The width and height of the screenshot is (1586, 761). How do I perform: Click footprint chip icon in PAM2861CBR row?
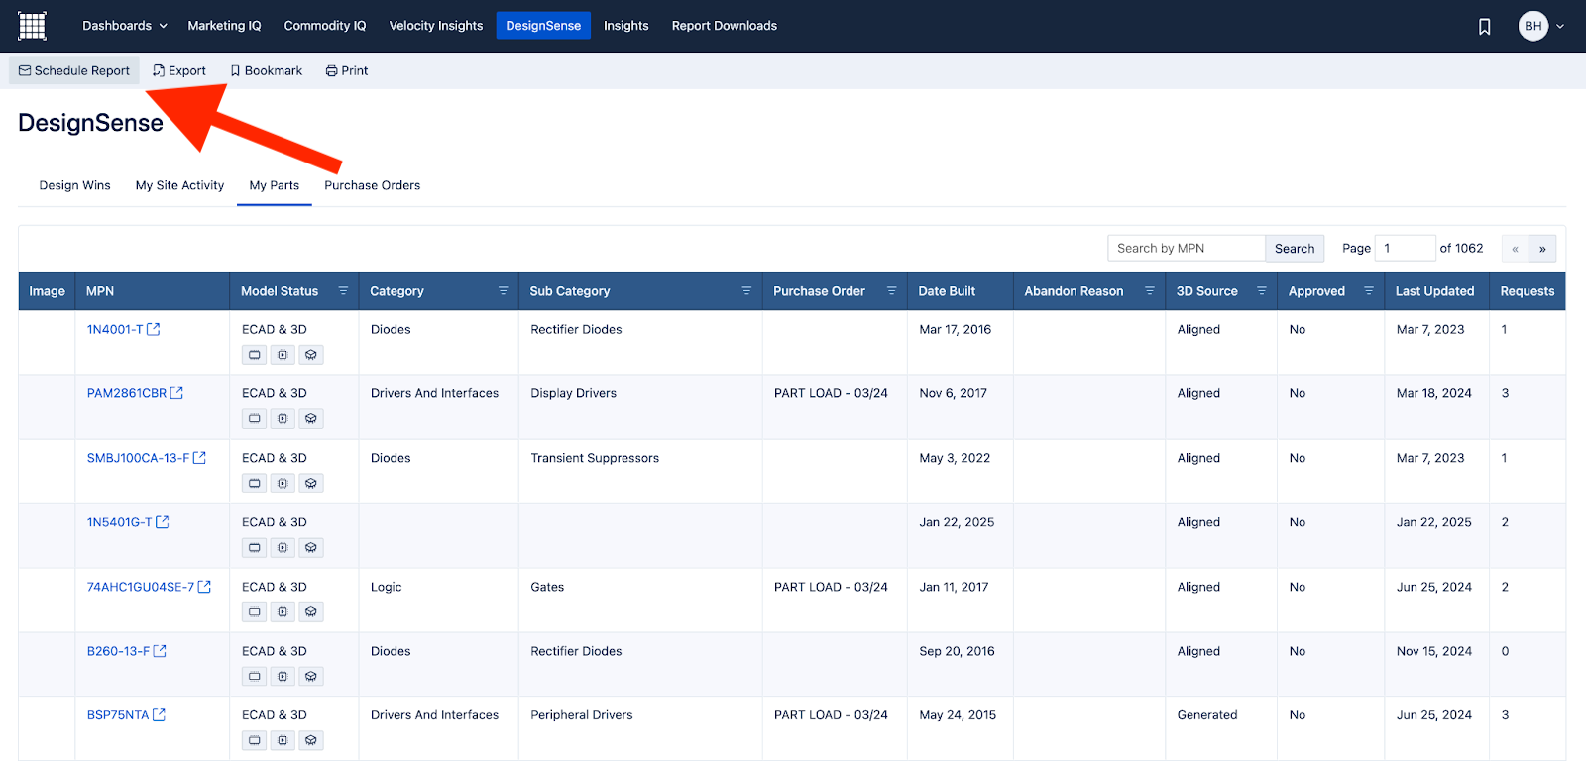(x=283, y=419)
